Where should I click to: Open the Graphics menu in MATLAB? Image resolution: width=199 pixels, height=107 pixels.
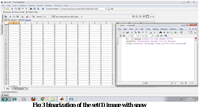(x=23, y=5)
